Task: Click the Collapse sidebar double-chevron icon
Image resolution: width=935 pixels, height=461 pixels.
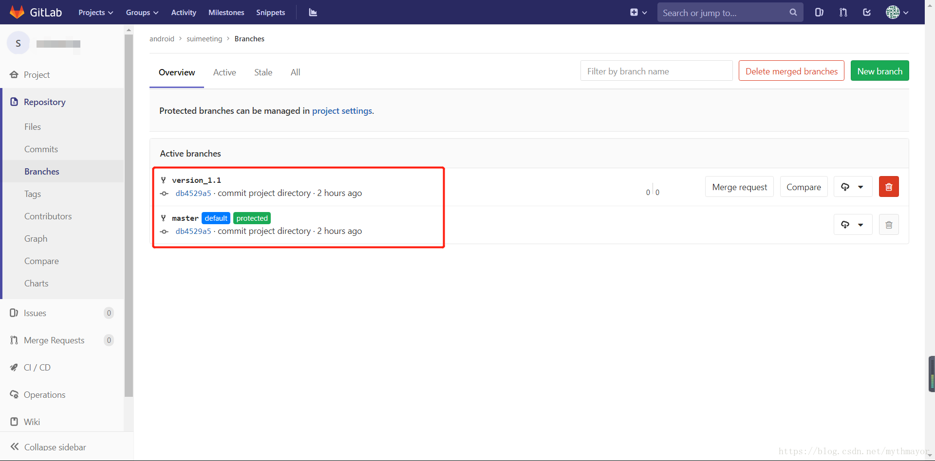Action: click(15, 446)
